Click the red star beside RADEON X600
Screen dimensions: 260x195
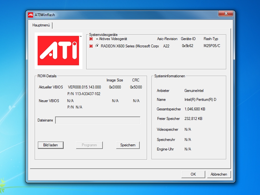click(x=91, y=46)
